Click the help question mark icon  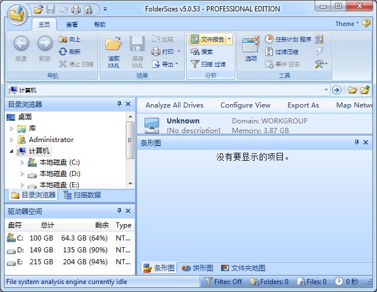366,23
